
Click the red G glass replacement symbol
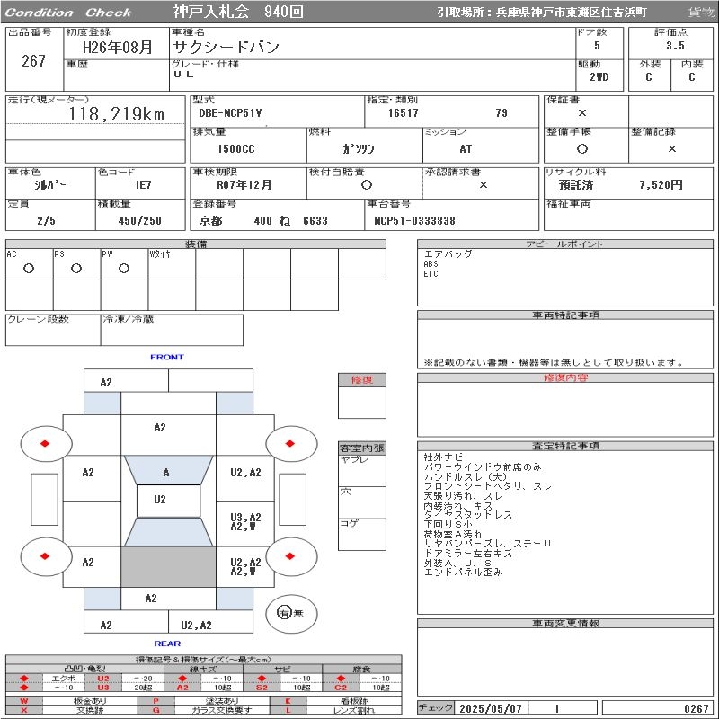(156, 710)
